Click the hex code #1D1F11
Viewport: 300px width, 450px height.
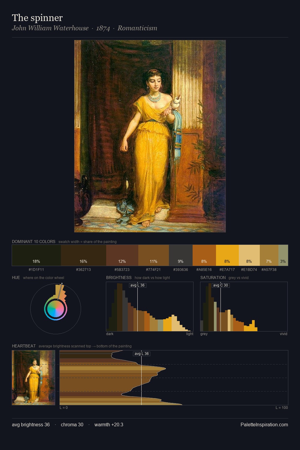(36, 270)
